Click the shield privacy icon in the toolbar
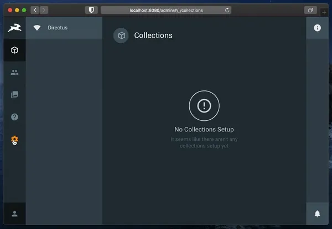Viewport: 332px width, 229px height. coord(91,10)
